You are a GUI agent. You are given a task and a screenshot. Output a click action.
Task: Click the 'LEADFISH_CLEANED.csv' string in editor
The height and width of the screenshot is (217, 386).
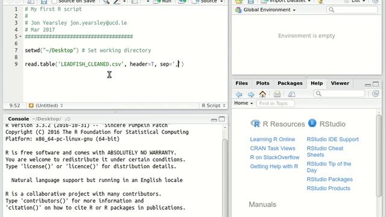coord(91,64)
